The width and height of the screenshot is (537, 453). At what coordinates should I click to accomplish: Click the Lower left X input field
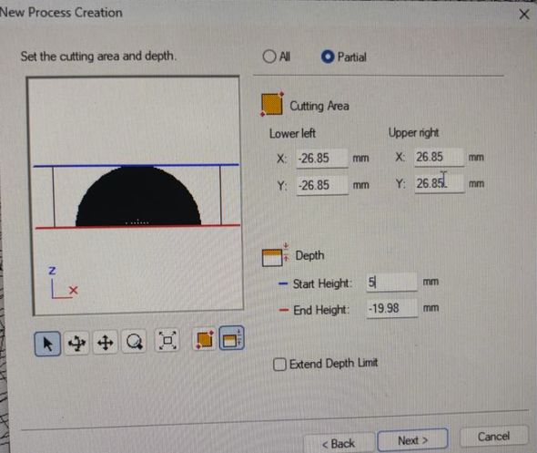point(322,159)
